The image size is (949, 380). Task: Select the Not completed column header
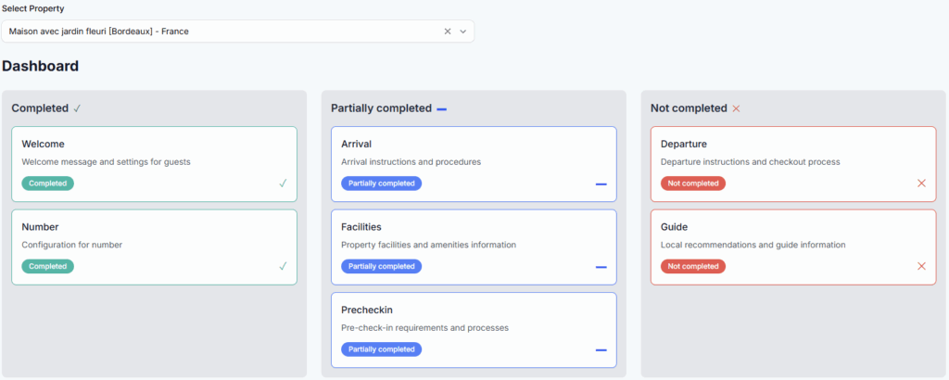[x=689, y=108]
